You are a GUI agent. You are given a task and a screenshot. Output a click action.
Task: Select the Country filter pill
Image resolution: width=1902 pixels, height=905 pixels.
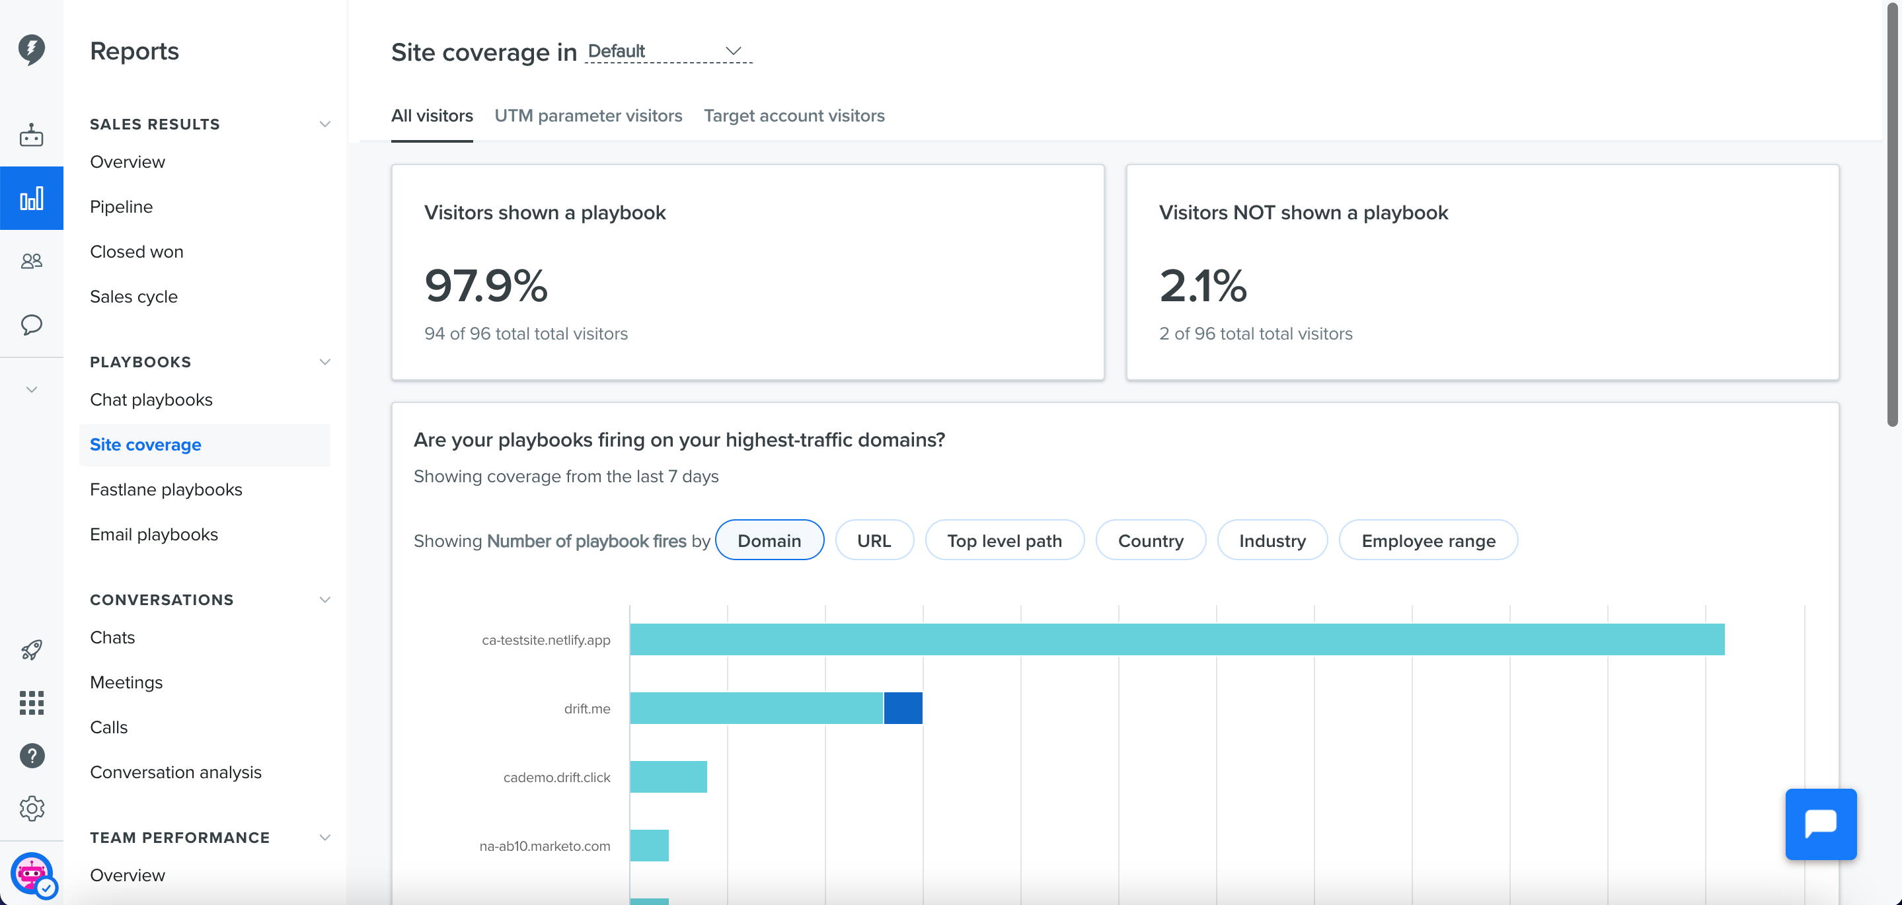[x=1151, y=540]
